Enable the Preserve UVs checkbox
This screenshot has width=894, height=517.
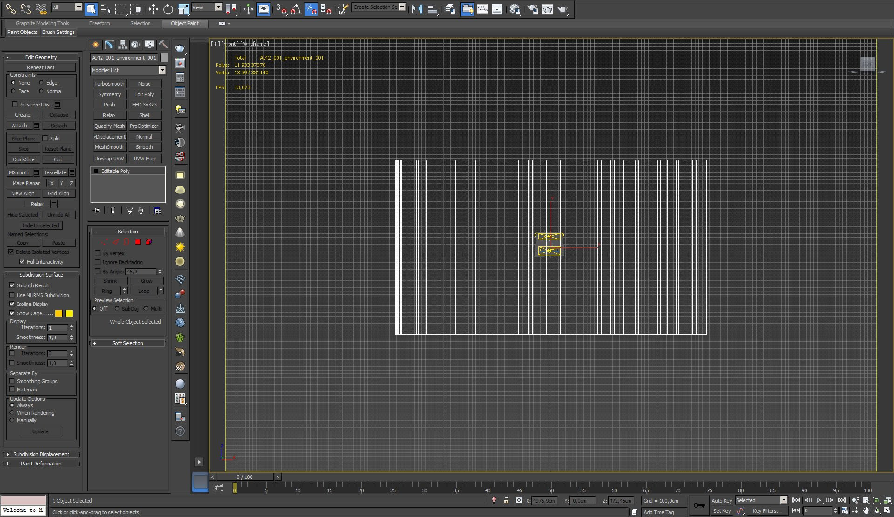coord(14,105)
